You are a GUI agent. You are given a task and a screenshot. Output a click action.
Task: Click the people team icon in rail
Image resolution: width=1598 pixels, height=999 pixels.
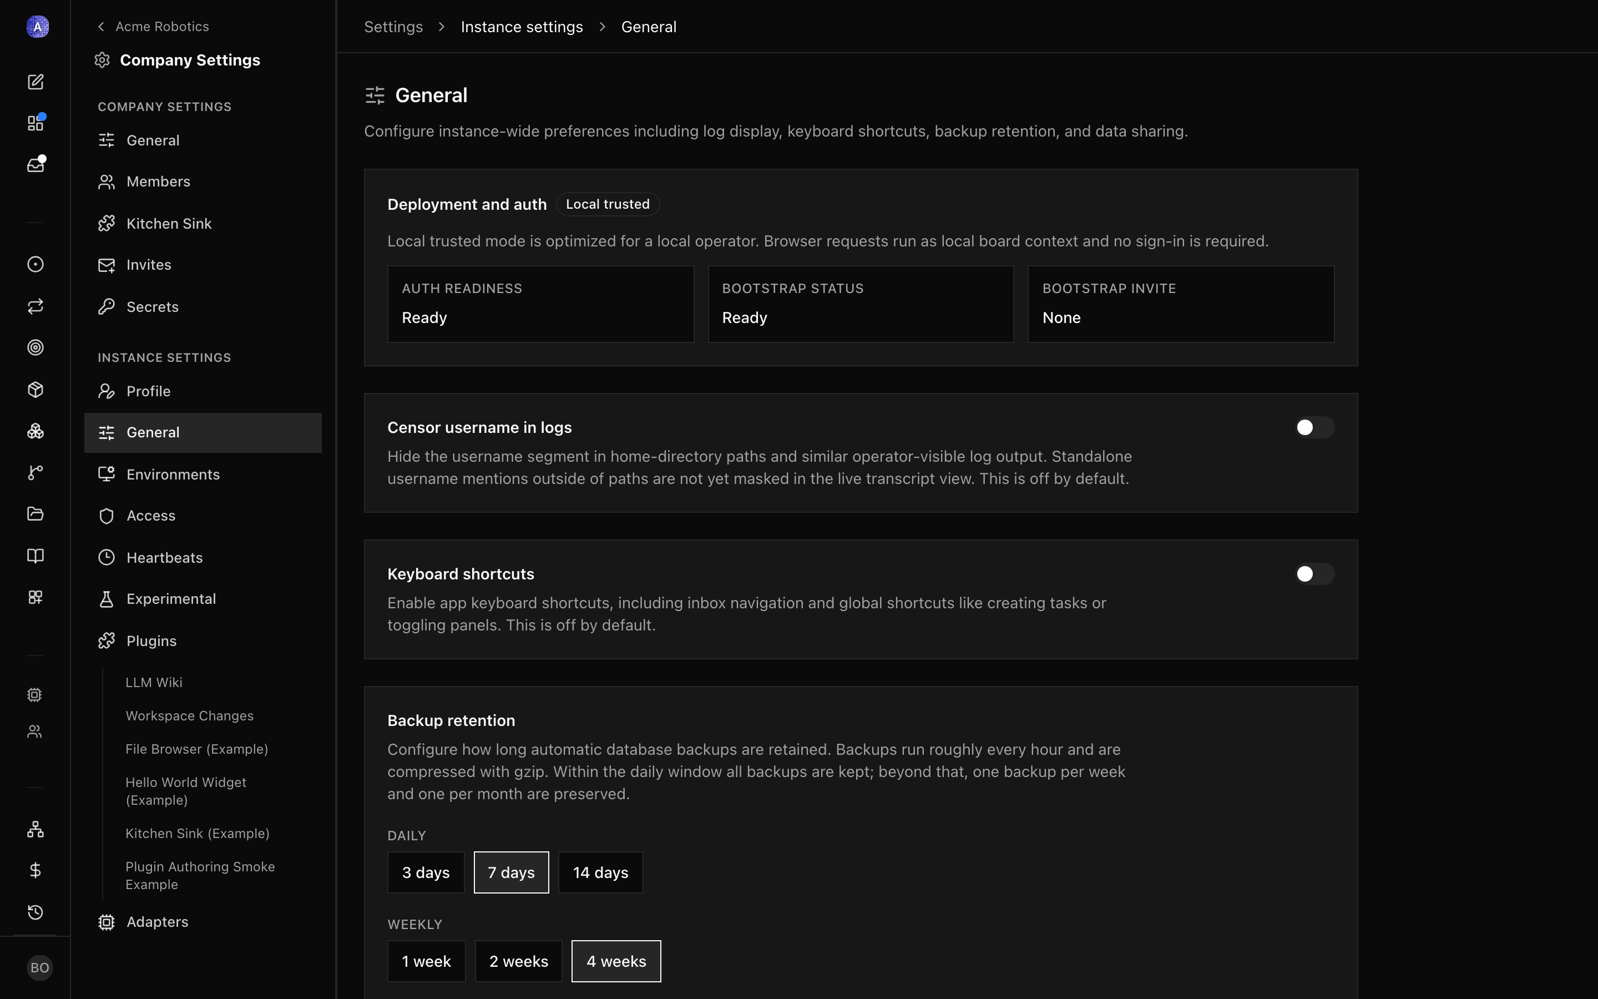tap(34, 731)
